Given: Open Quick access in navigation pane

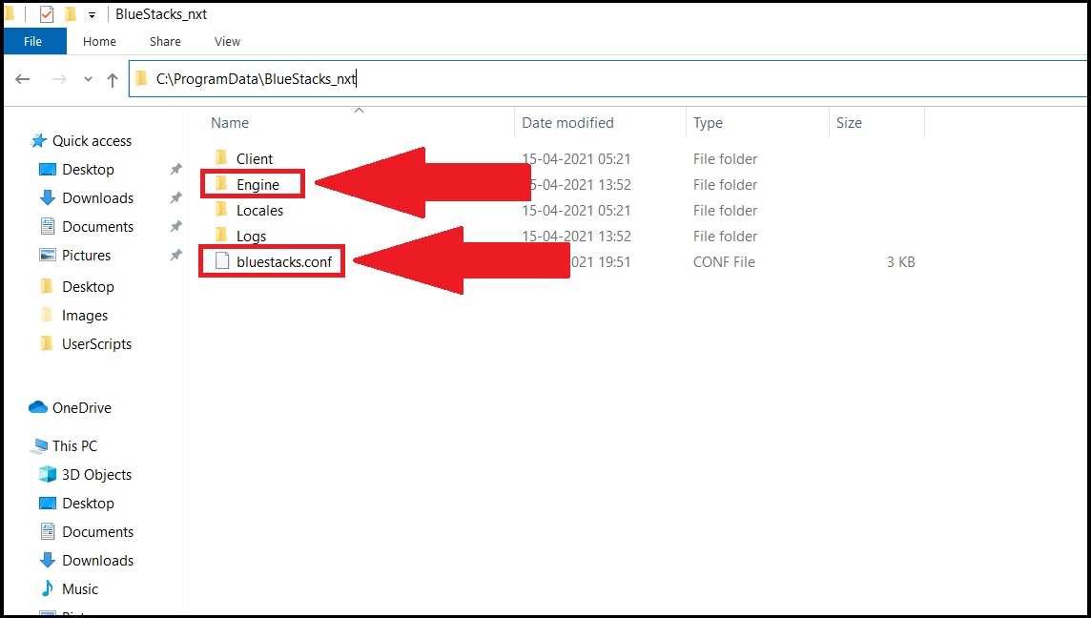Looking at the screenshot, I should click(92, 141).
